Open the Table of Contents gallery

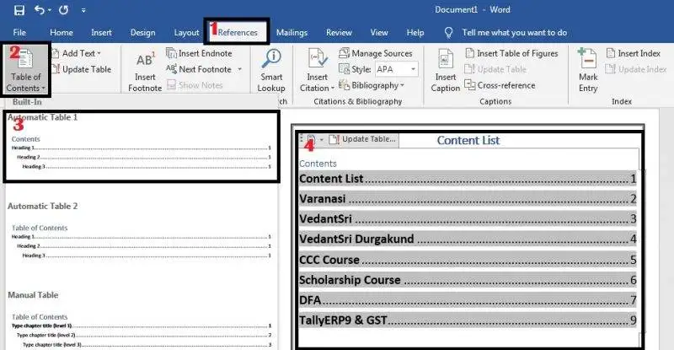tap(25, 70)
